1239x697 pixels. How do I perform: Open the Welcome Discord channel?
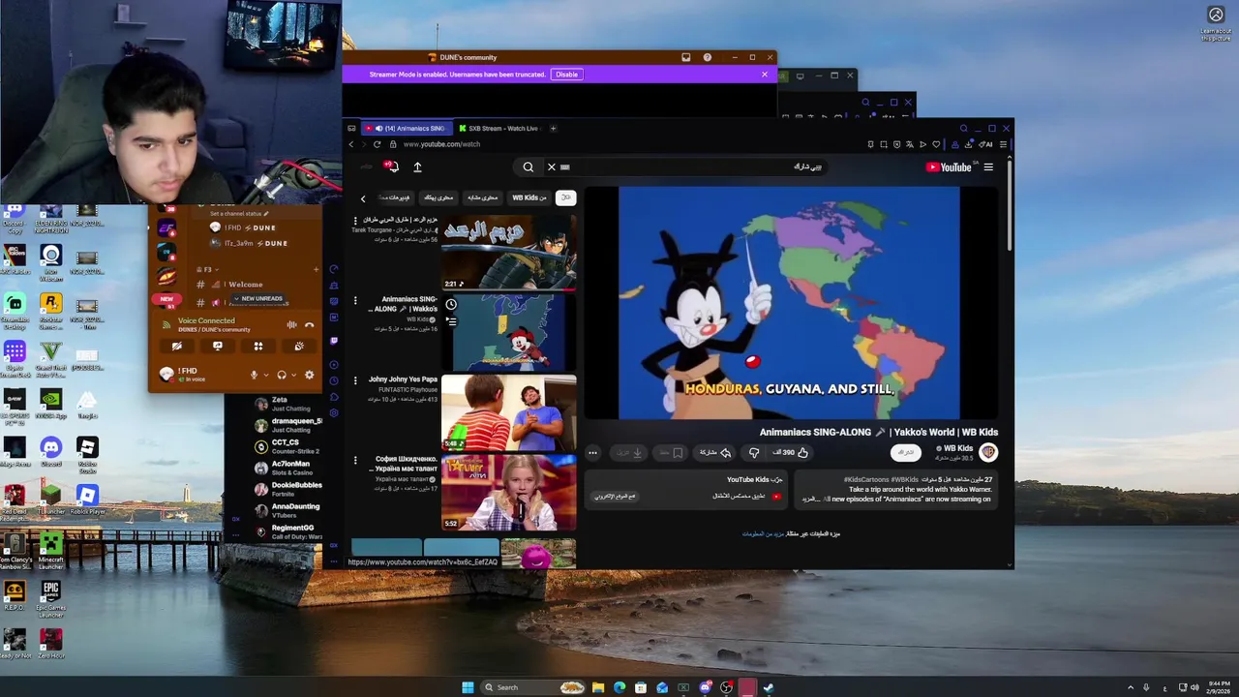pos(245,285)
